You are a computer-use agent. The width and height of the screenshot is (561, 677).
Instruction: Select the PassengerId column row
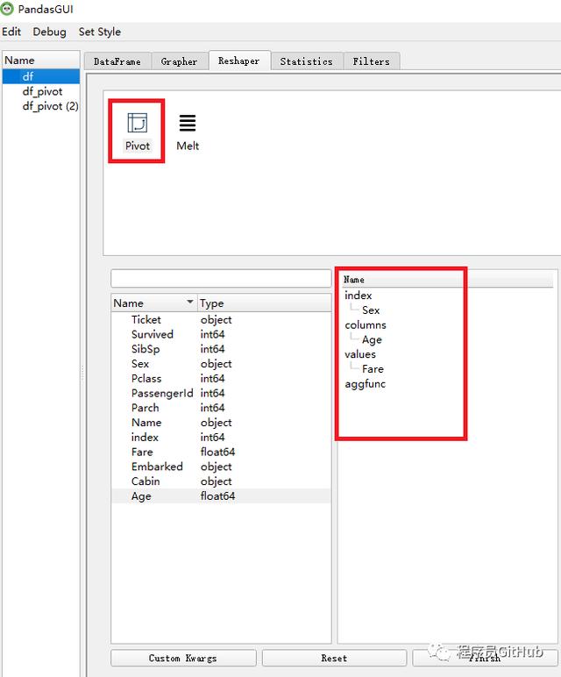click(x=221, y=394)
